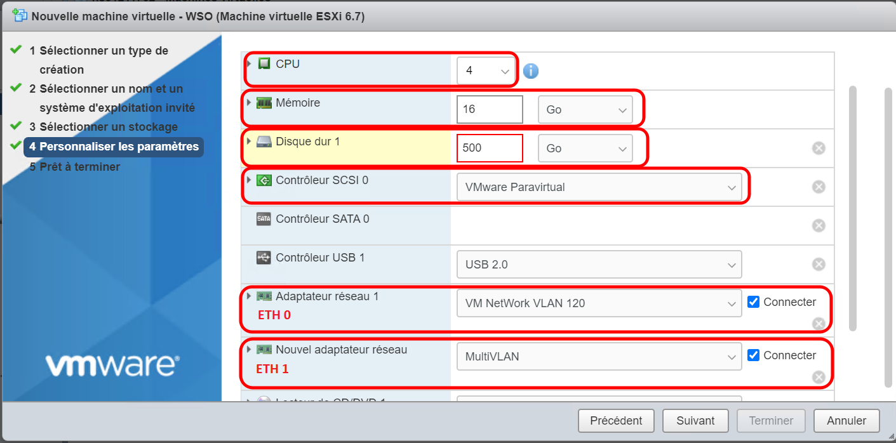This screenshot has height=443, width=896.
Task: Click the Disque dur 1 drive icon
Action: point(264,142)
